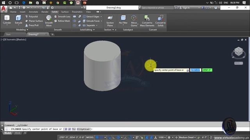The image size is (250, 140).
Task: Open the Medium Detail level dropdown
Action: (x=187, y=137)
